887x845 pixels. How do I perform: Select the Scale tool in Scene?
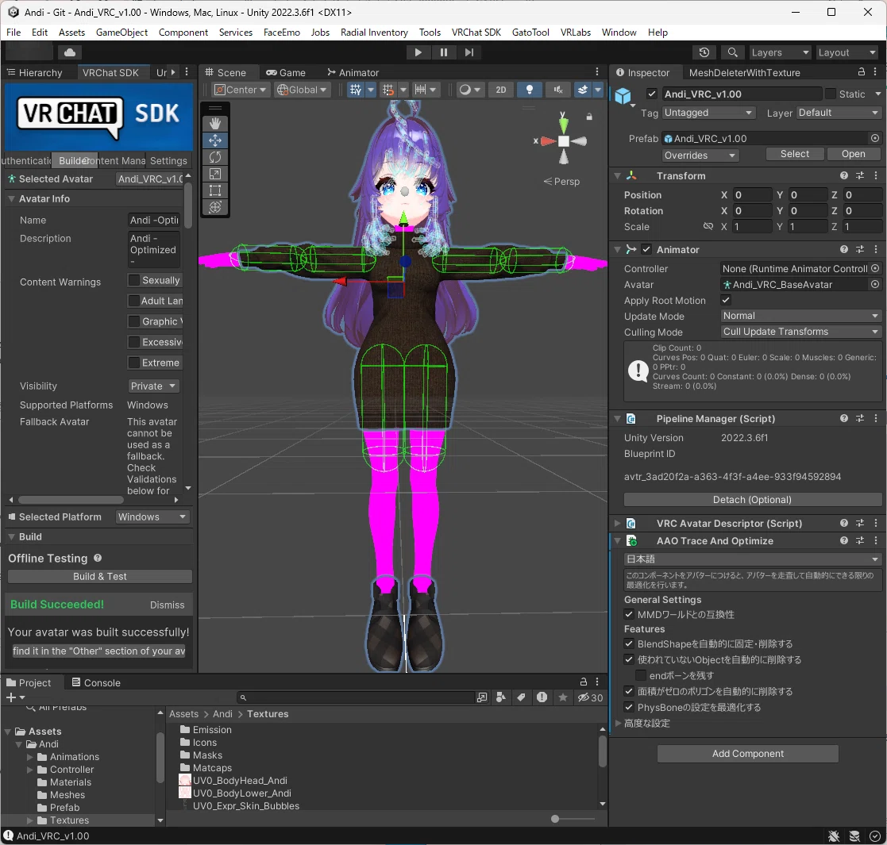pyautogui.click(x=215, y=174)
